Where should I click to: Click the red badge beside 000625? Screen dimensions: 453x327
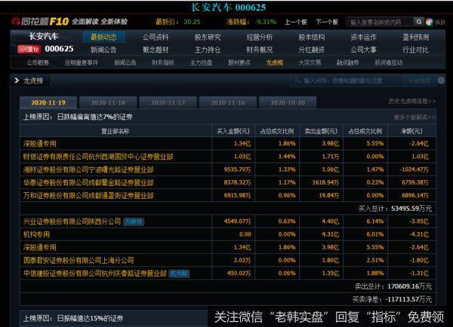click(x=29, y=49)
